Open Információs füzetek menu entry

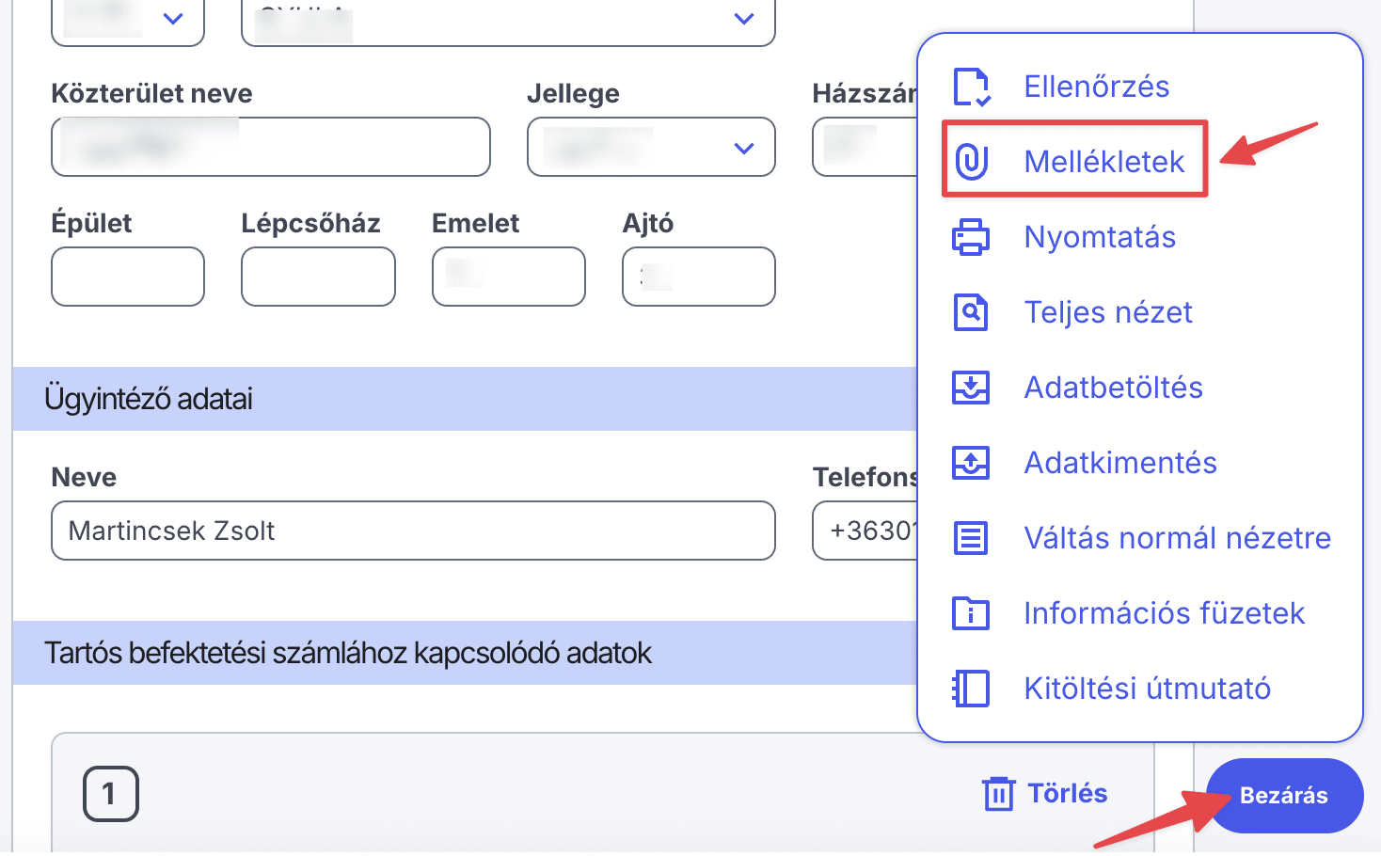[1164, 613]
